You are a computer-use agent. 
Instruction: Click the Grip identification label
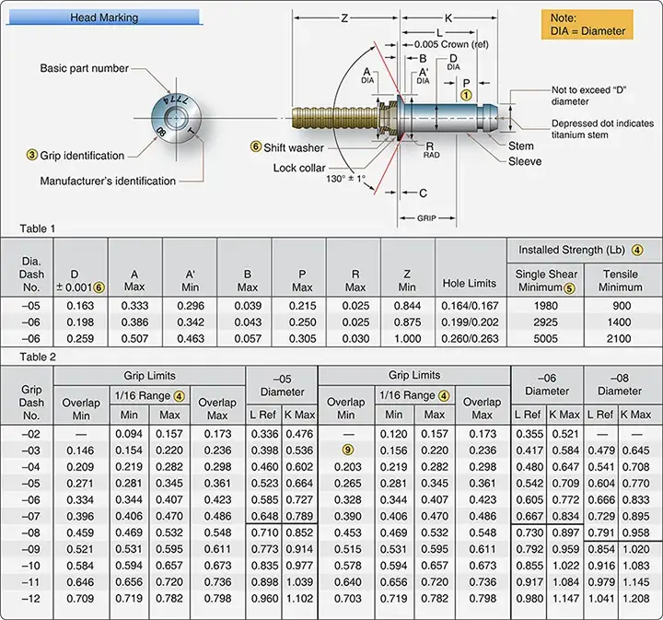tap(82, 155)
